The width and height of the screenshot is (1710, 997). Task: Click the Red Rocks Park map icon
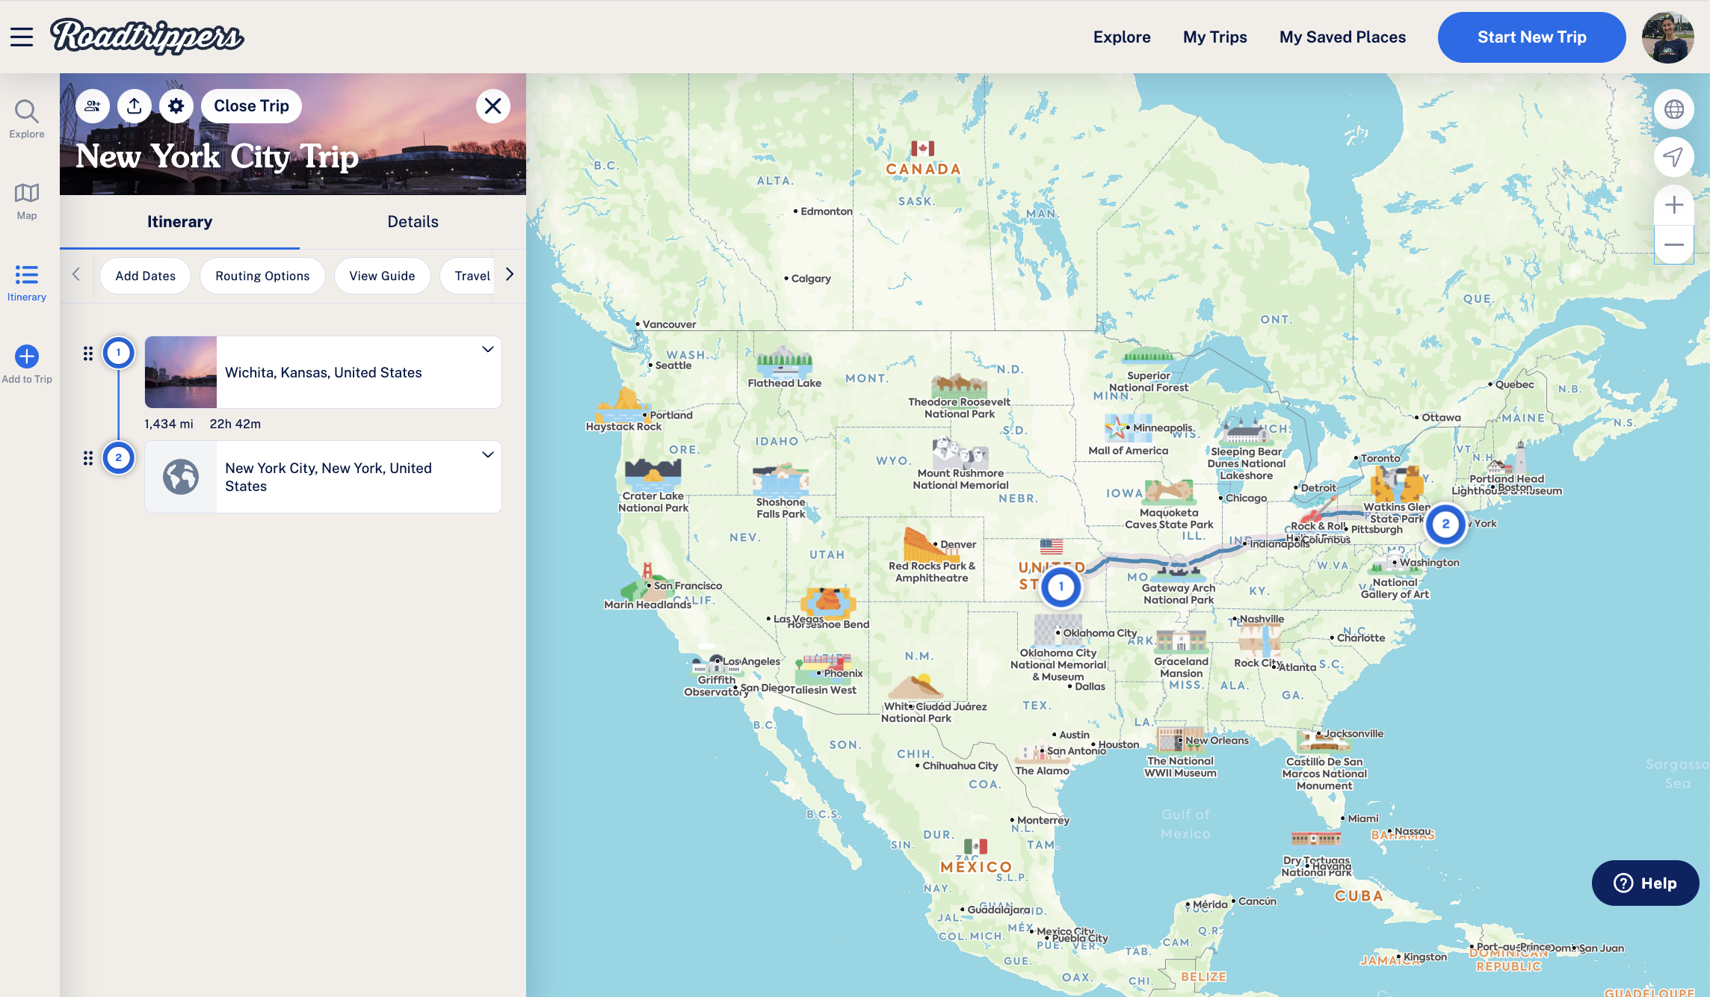[x=930, y=544]
